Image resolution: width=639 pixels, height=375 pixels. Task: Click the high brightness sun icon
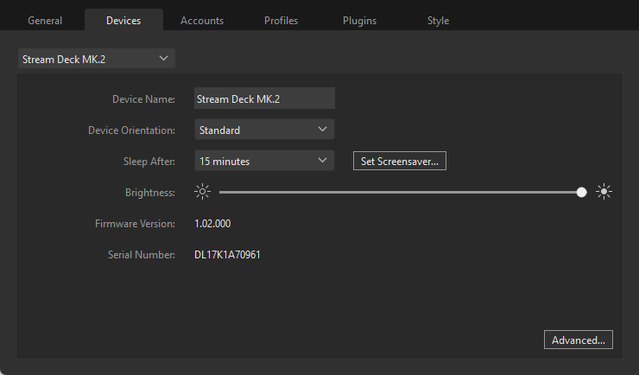click(x=604, y=192)
